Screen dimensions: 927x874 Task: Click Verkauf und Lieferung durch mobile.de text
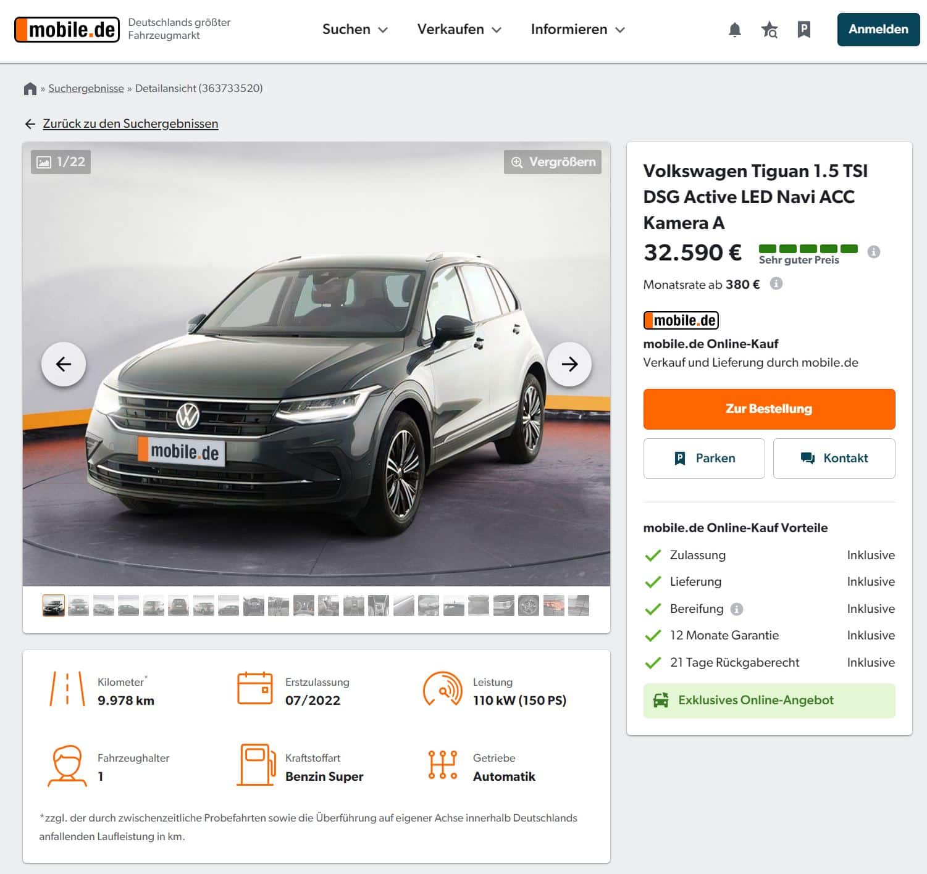[750, 363]
